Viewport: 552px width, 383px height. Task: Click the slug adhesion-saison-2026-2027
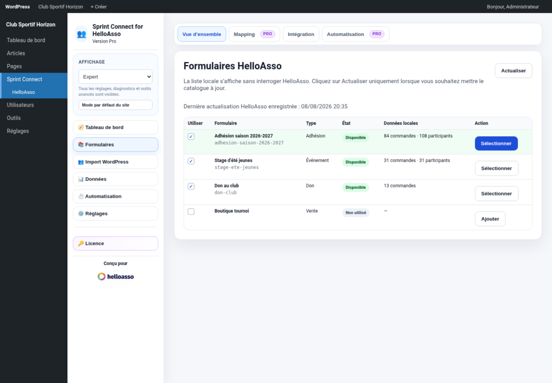(x=249, y=143)
